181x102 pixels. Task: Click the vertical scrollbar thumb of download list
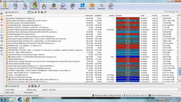tap(179, 71)
